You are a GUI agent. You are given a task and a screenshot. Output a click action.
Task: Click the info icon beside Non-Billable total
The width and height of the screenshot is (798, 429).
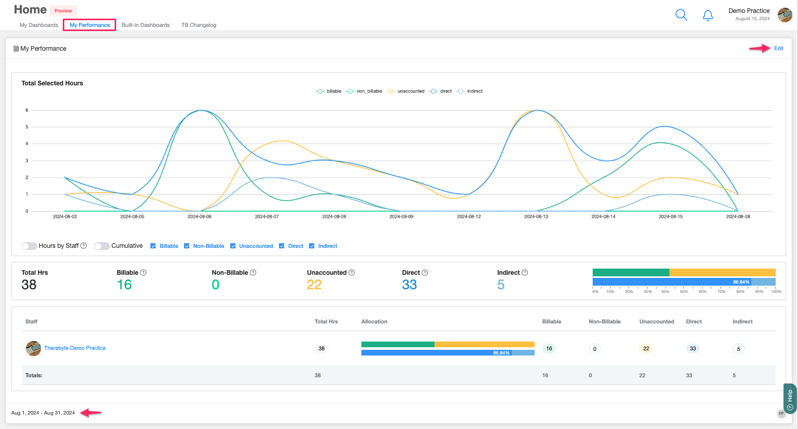[x=253, y=273]
